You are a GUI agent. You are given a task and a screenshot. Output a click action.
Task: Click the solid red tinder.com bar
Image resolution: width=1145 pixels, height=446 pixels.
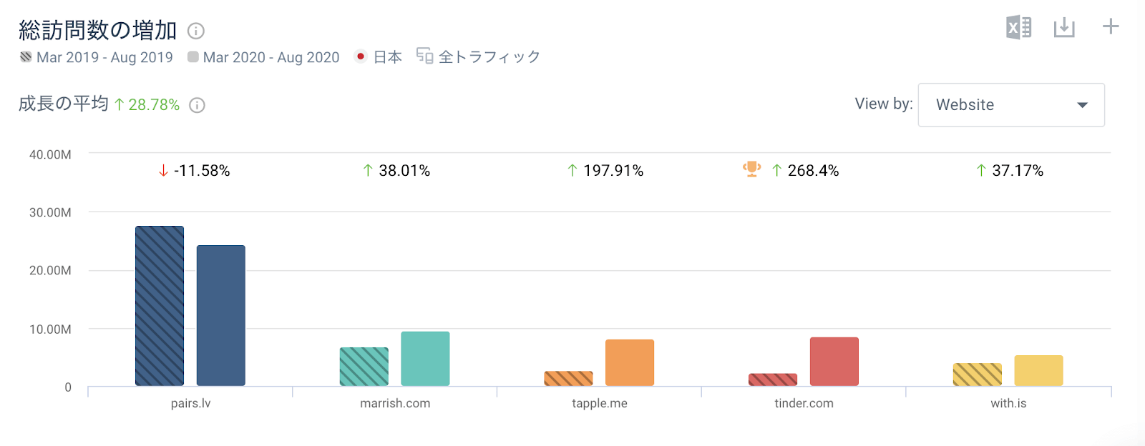(x=834, y=361)
